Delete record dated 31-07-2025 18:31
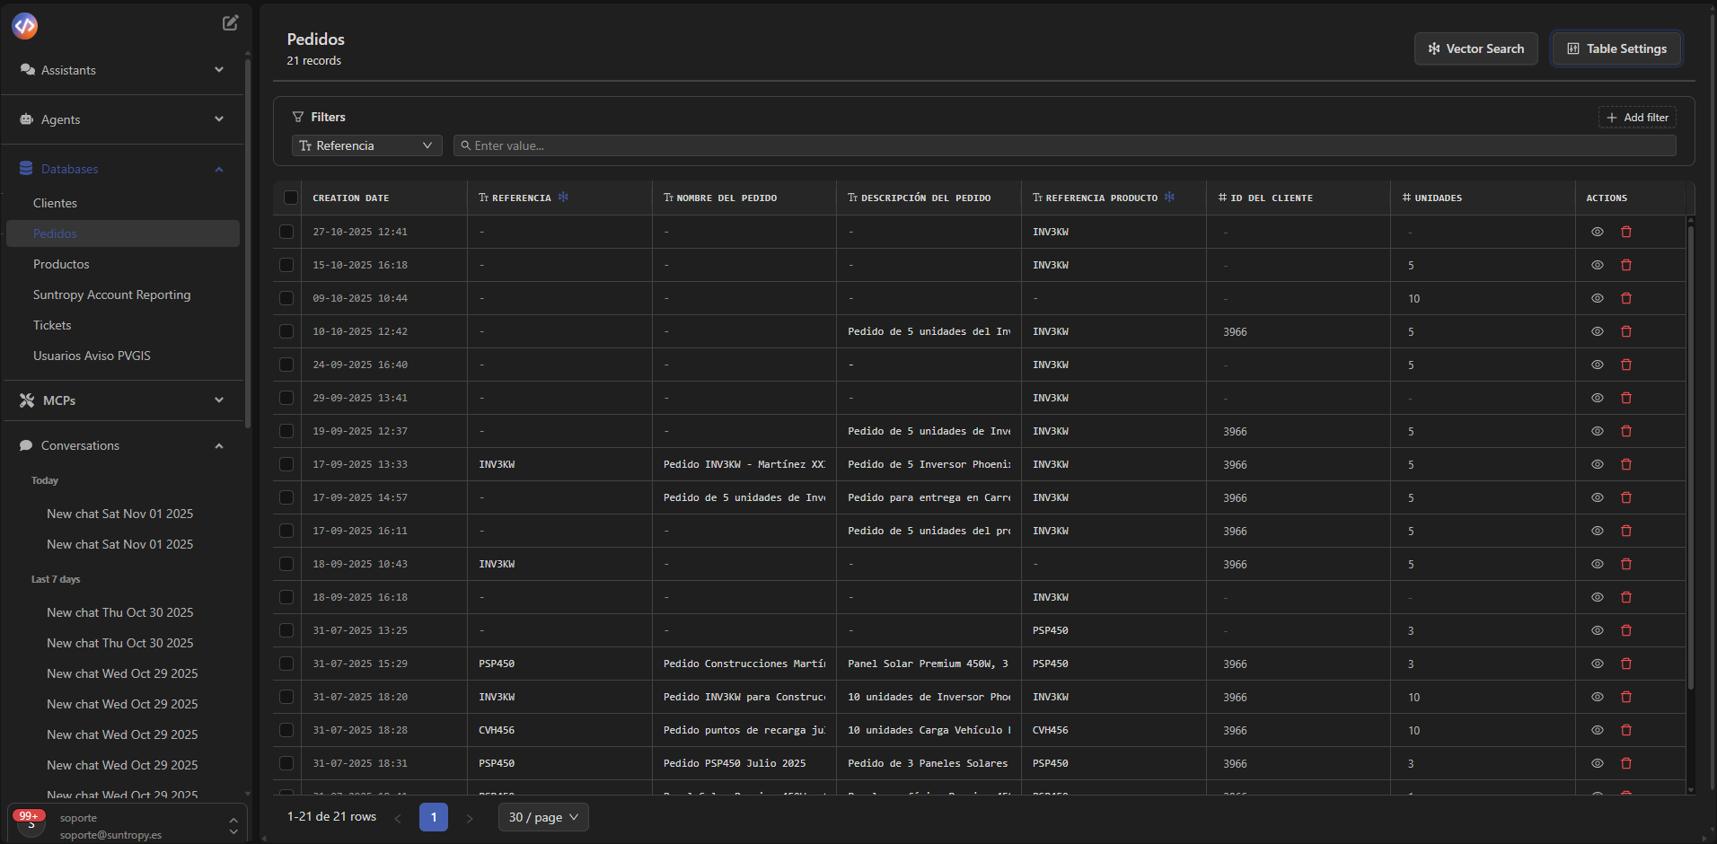Image resolution: width=1717 pixels, height=844 pixels. click(1626, 763)
